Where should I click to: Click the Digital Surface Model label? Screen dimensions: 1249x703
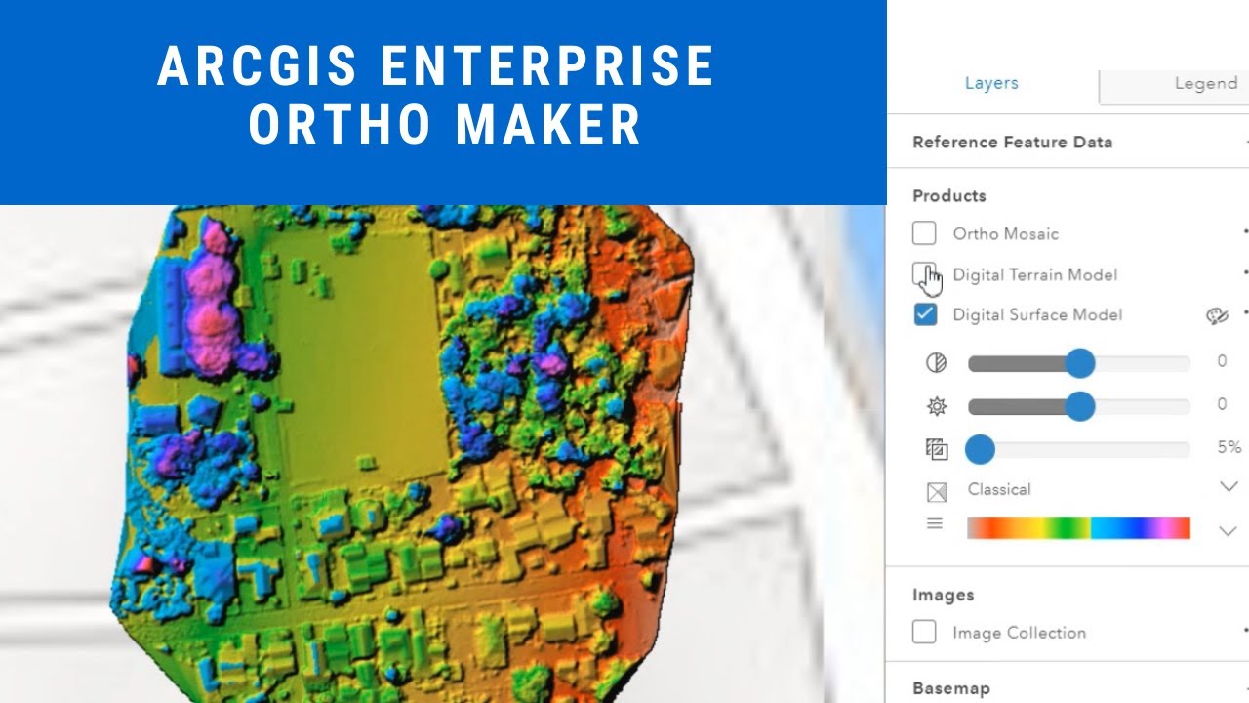[x=1037, y=315]
